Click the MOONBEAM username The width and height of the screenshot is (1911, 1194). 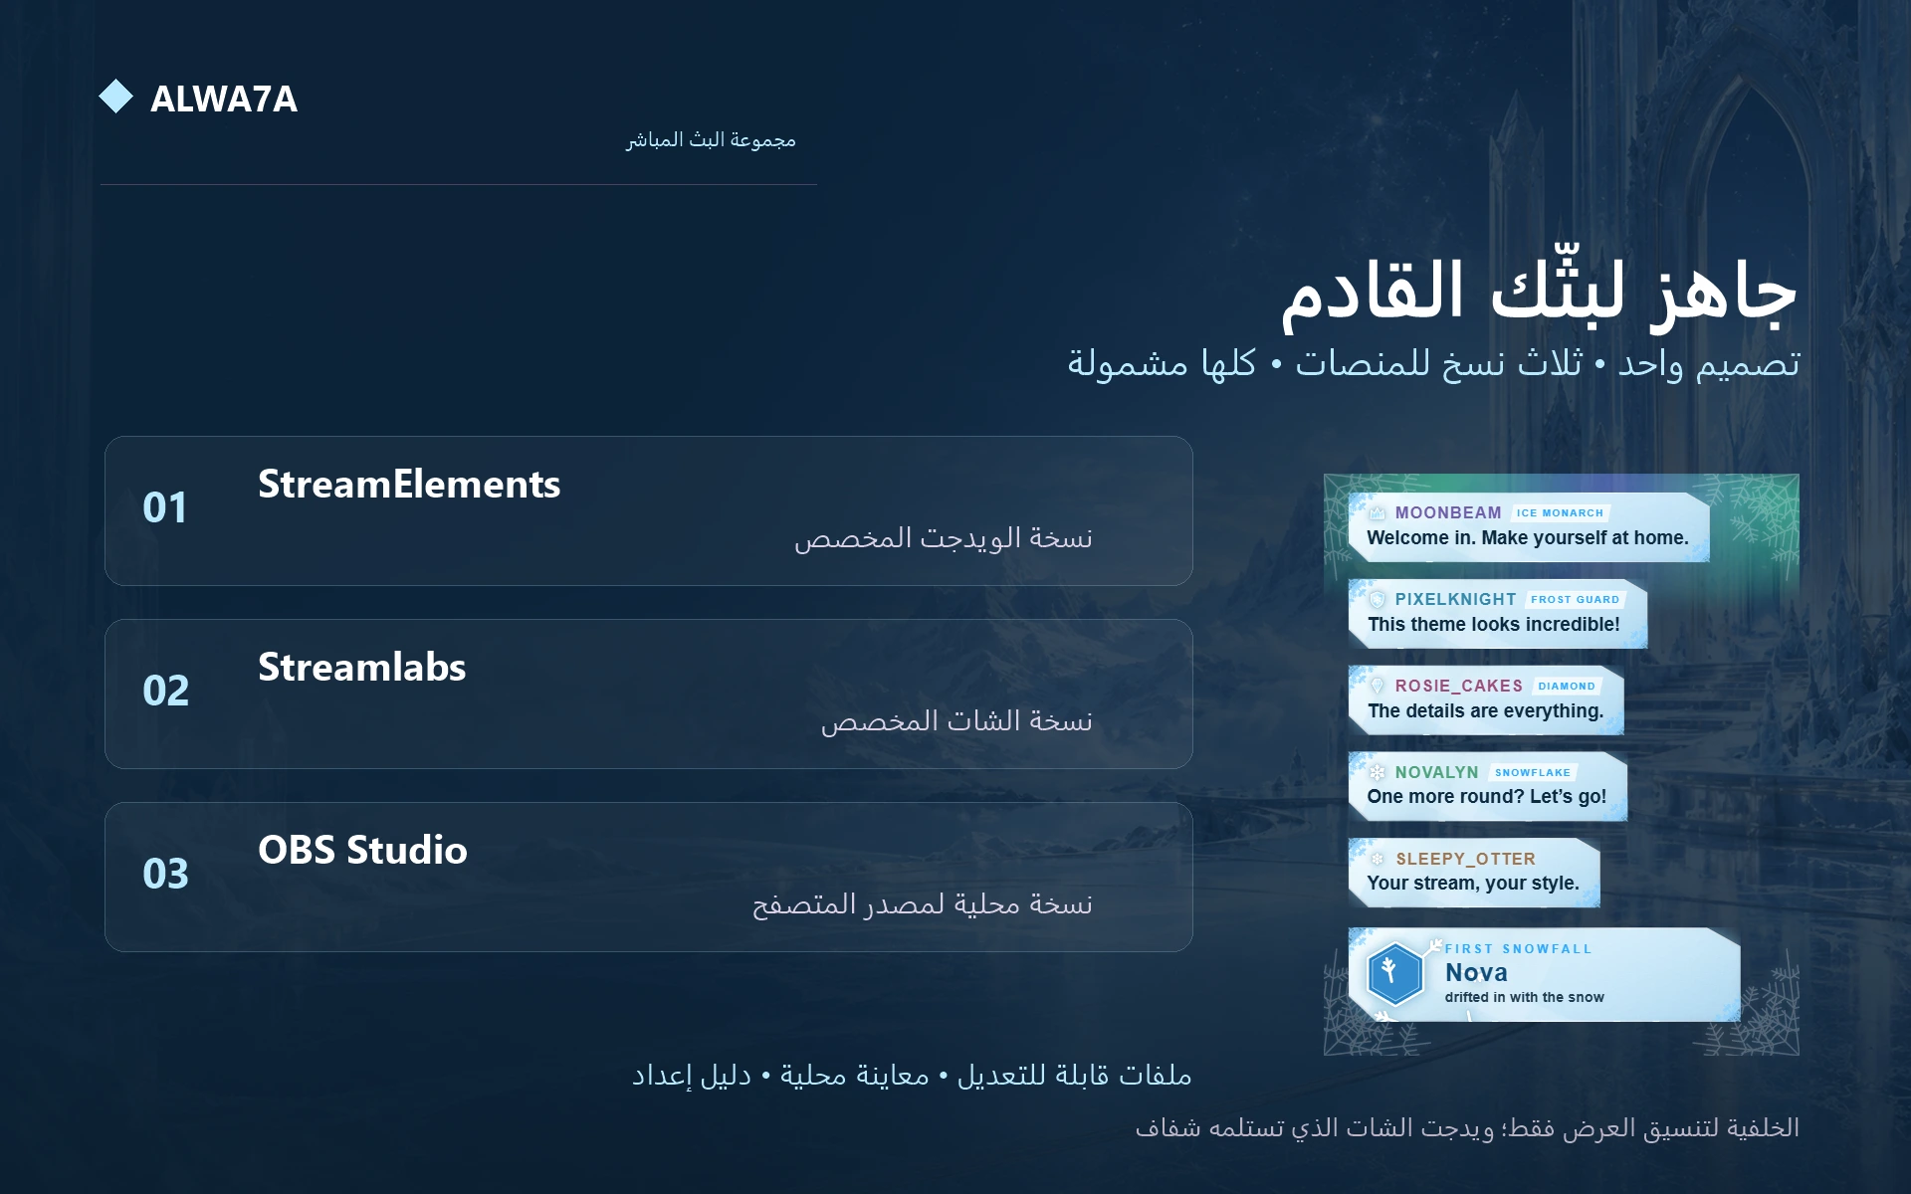[x=1448, y=512]
